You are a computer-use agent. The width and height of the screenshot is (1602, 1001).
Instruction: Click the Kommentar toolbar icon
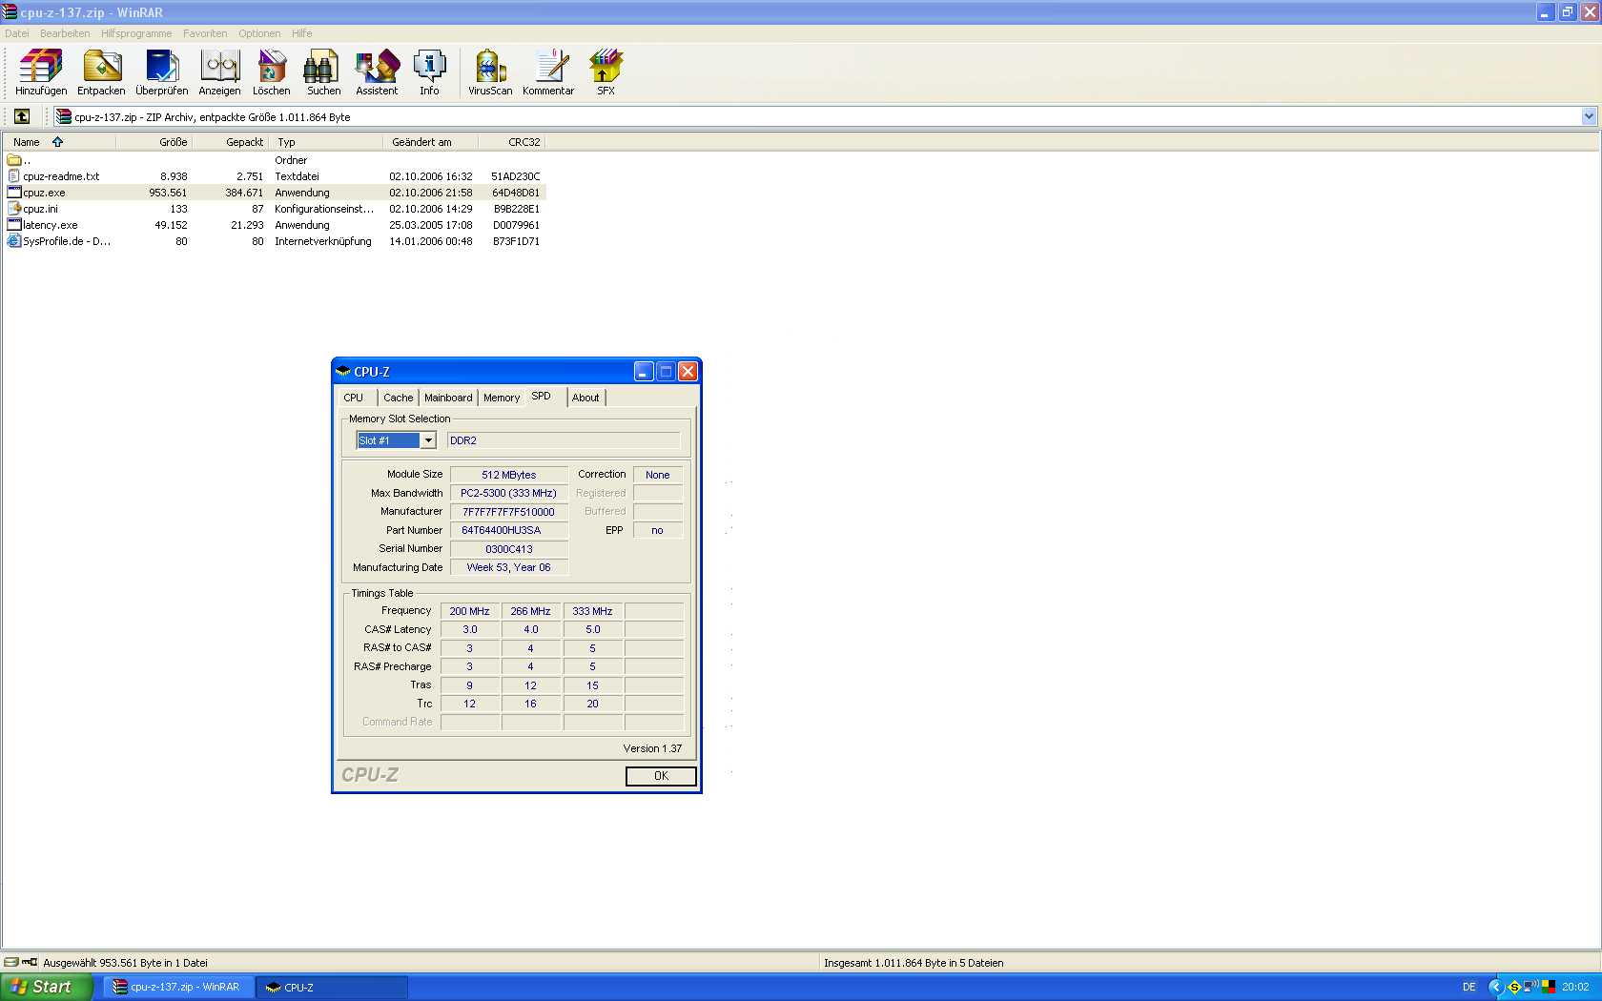tap(548, 72)
